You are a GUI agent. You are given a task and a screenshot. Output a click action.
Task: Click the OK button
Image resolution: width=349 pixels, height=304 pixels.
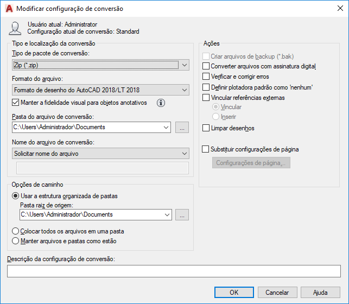tap(234, 292)
